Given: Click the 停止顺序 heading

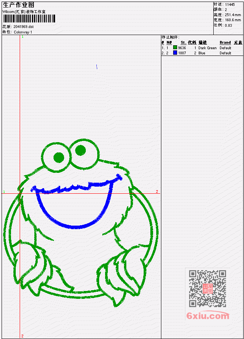Looking at the screenshot, I should (x=170, y=37).
